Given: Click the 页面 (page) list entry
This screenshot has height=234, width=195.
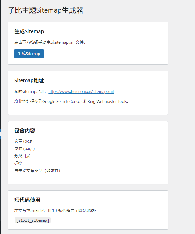Looking at the screenshot, I should 24,148.
